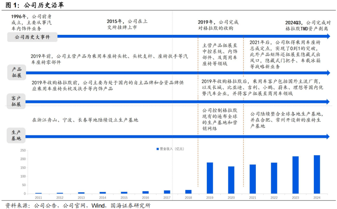
Task: Click the 合肥、常州 new seat base text
Action: pyautogui.click(x=287, y=120)
